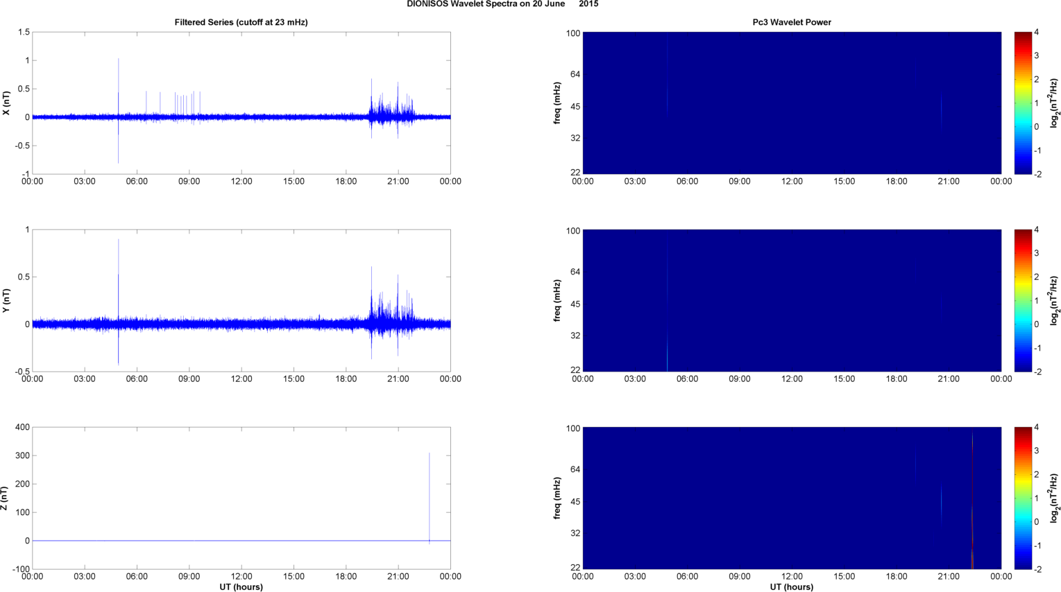Screen dimensions: 1061x592
Task: Select the "Pc3 Wavelet Power" heading
Action: point(792,22)
